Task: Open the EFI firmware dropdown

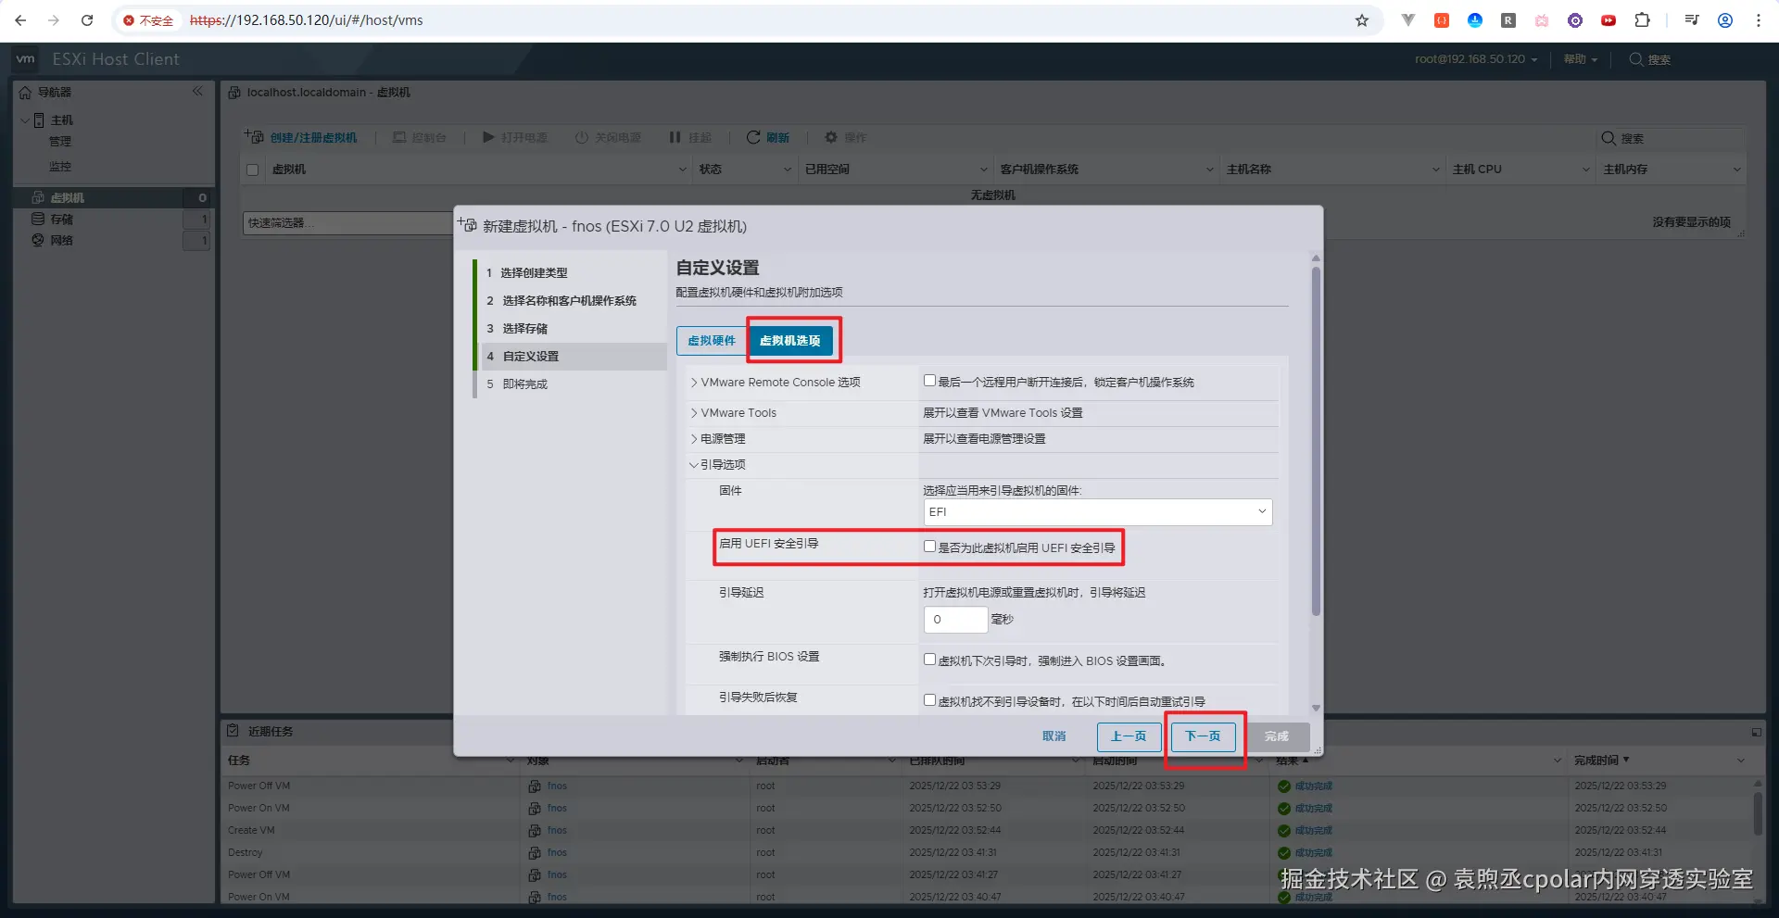Action: tap(1098, 512)
